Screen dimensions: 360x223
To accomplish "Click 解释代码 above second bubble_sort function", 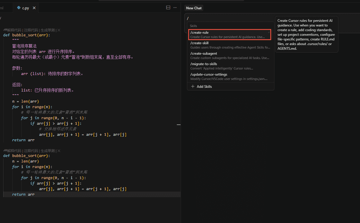I will pos(14,151).
